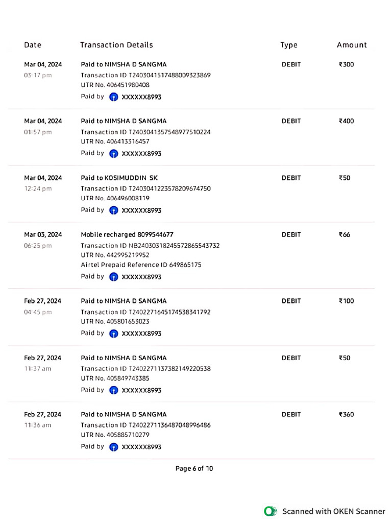Click the green OKEN Scanner logo icon
This screenshot has height=523, width=392.
pyautogui.click(x=269, y=511)
